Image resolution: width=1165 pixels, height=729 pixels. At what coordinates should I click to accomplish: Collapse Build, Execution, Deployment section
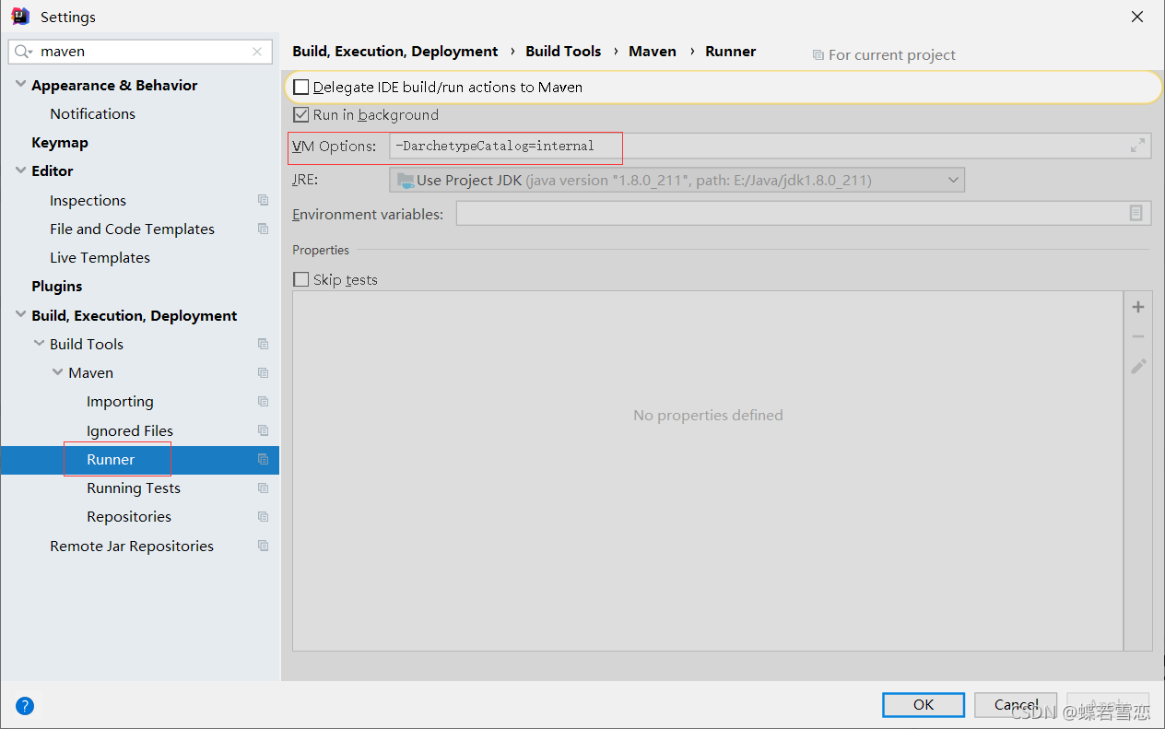pyautogui.click(x=20, y=315)
